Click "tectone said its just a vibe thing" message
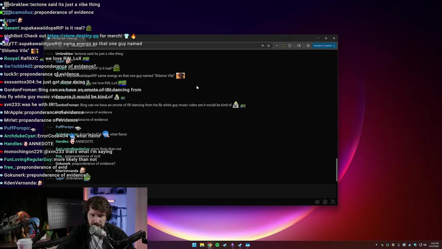The image size is (442, 249). point(99,54)
